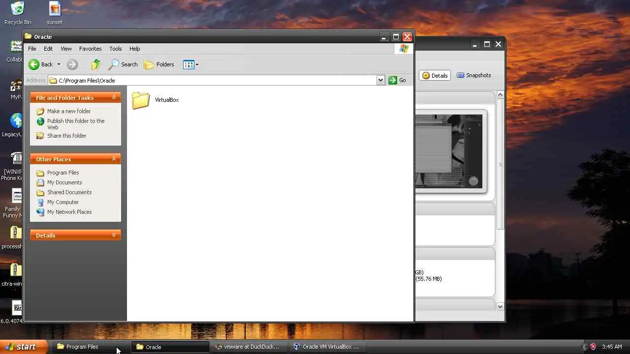Click the Make a new folder icon
630x354 pixels.
pyautogui.click(x=40, y=111)
